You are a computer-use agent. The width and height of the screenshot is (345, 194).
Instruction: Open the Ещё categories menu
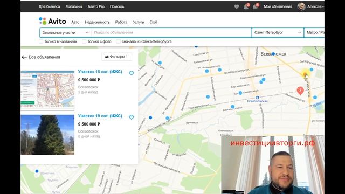(x=153, y=22)
